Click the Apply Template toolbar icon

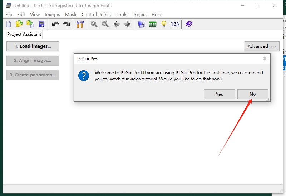click(x=30, y=24)
